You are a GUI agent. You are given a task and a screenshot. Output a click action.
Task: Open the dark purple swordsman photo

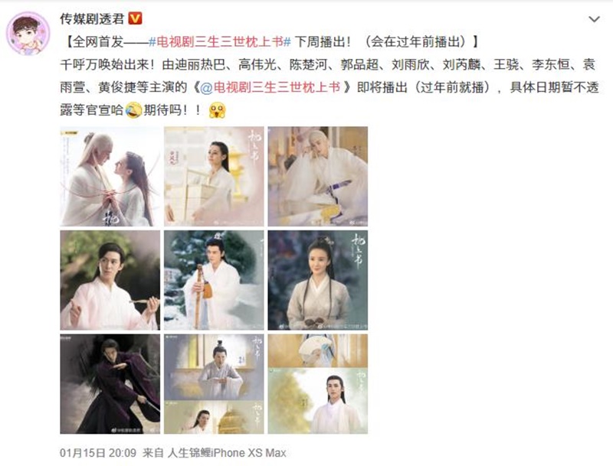[x=110, y=384]
